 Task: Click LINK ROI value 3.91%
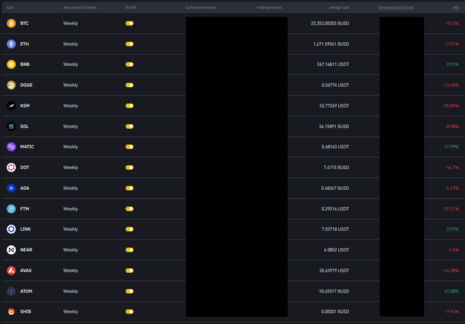click(x=453, y=229)
